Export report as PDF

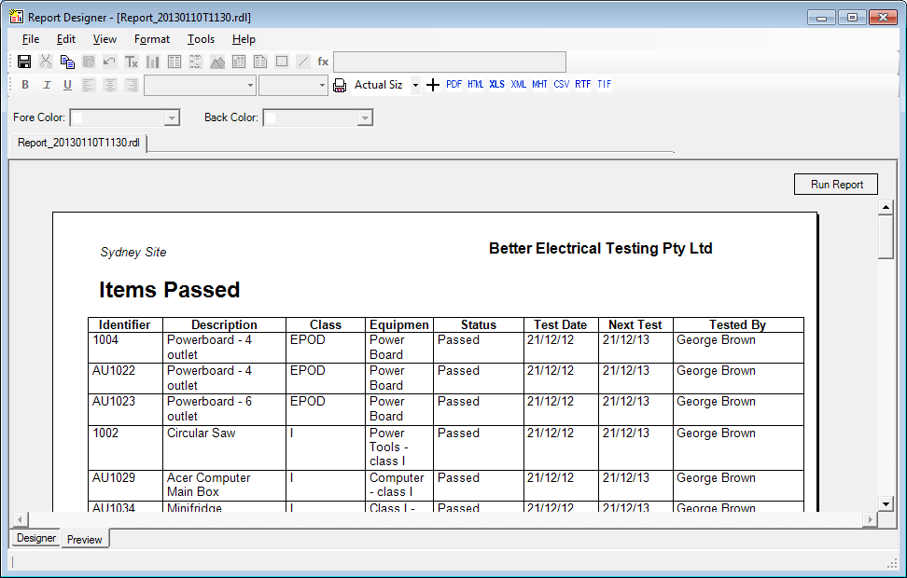coord(453,85)
